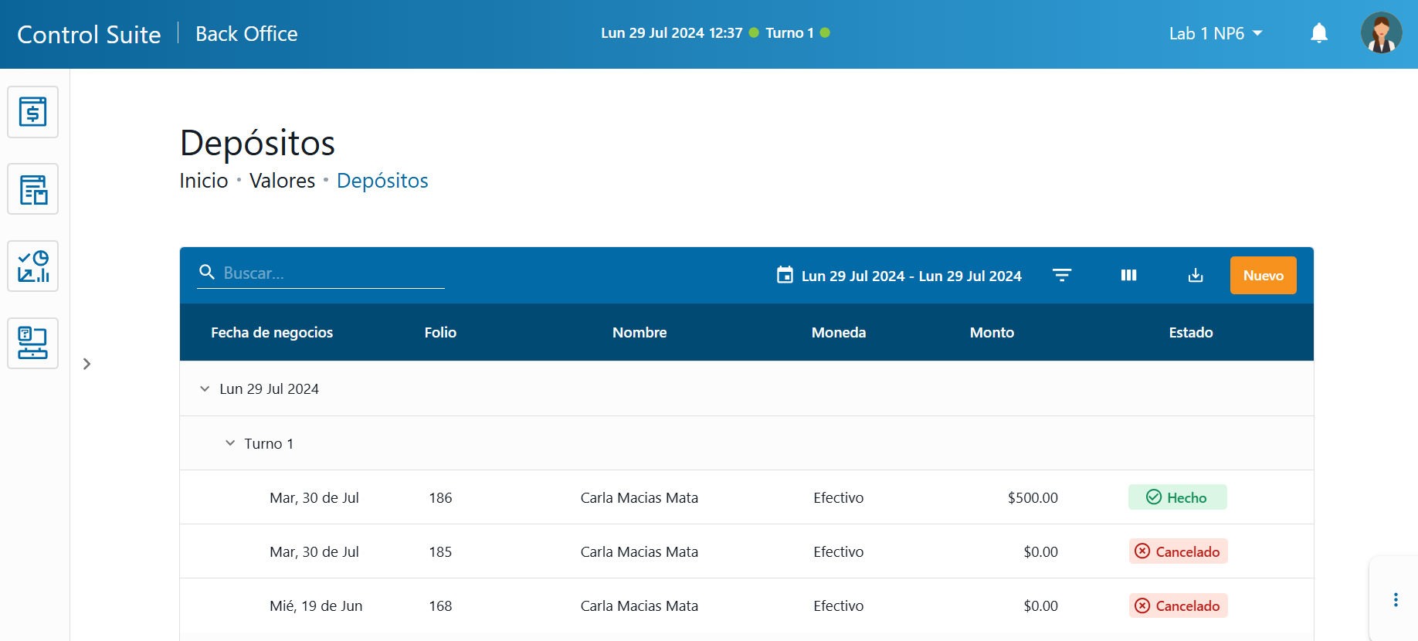This screenshot has height=641, width=1418.
Task: Open the Lab 1 NP6 dropdown
Action: [x=1216, y=33]
